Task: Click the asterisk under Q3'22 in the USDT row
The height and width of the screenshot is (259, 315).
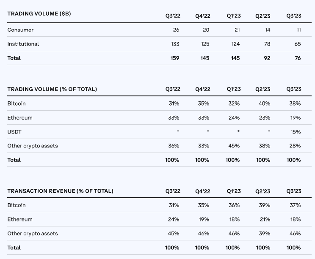Action: pyautogui.click(x=178, y=132)
